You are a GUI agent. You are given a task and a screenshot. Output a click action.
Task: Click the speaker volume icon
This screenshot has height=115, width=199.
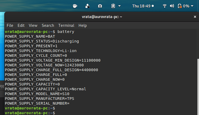(172, 6)
